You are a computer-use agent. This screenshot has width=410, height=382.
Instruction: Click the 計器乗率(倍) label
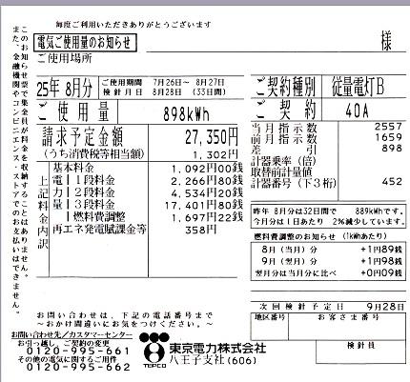(283, 161)
